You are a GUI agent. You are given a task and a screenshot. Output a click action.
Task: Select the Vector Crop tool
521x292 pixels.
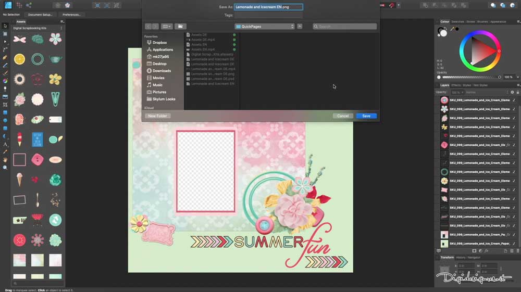(5, 105)
